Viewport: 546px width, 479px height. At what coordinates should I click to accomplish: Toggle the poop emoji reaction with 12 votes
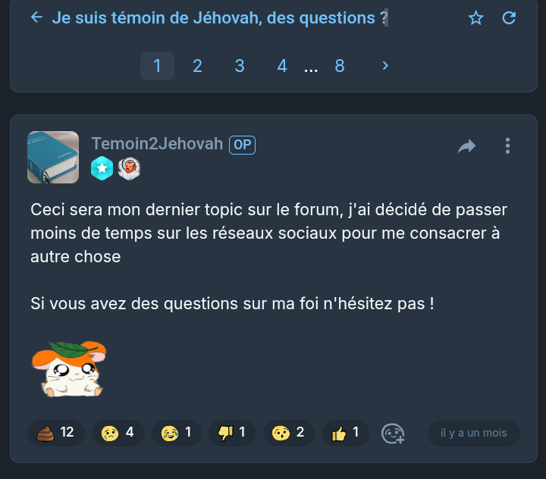(x=56, y=433)
